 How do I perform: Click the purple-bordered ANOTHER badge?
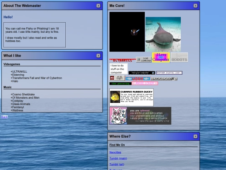click(169, 73)
